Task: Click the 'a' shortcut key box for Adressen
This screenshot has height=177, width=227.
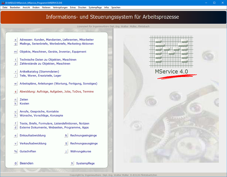Action: 16,40
